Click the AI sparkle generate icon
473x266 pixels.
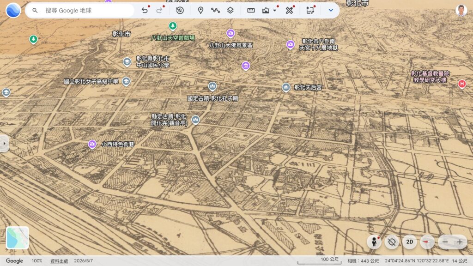point(310,11)
